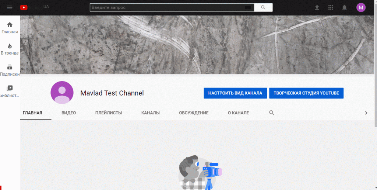
Task: Open Библиотека in sidebar
Action: (10, 91)
